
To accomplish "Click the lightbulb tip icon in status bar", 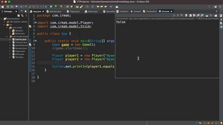I will coord(221,123).
